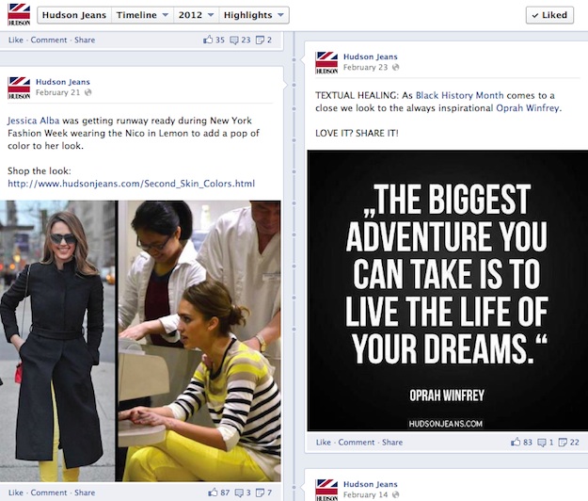The image size is (588, 501).
Task: Open the Jessica Alba profile link
Action: (x=33, y=121)
